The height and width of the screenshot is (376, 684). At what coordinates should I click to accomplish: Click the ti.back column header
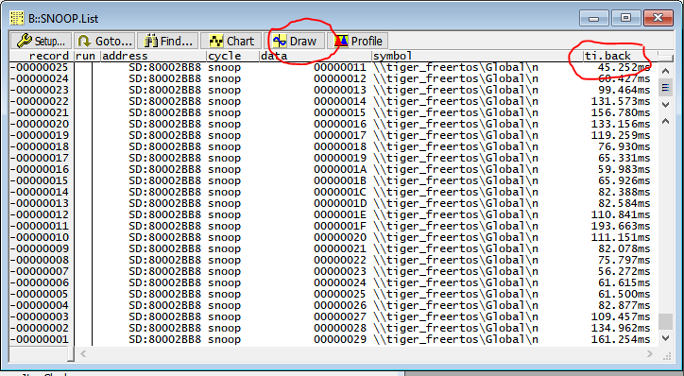pos(607,56)
